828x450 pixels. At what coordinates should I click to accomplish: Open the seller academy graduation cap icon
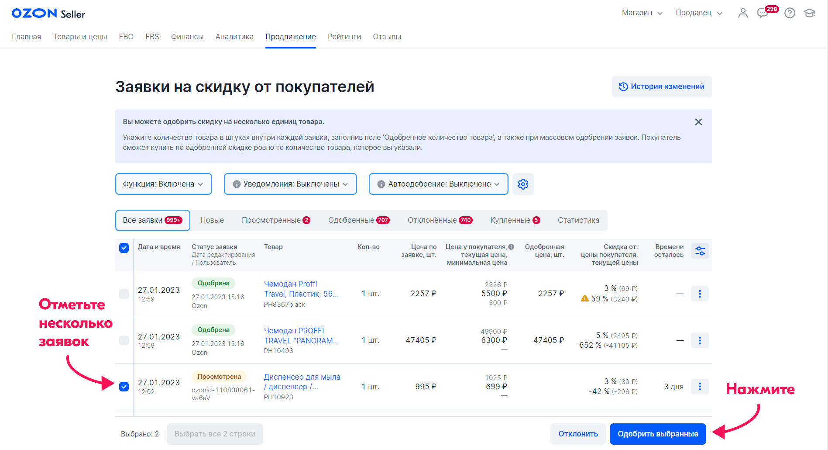tap(810, 13)
